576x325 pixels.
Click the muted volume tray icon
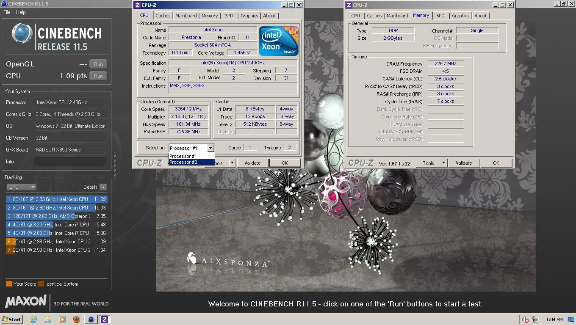526,319
